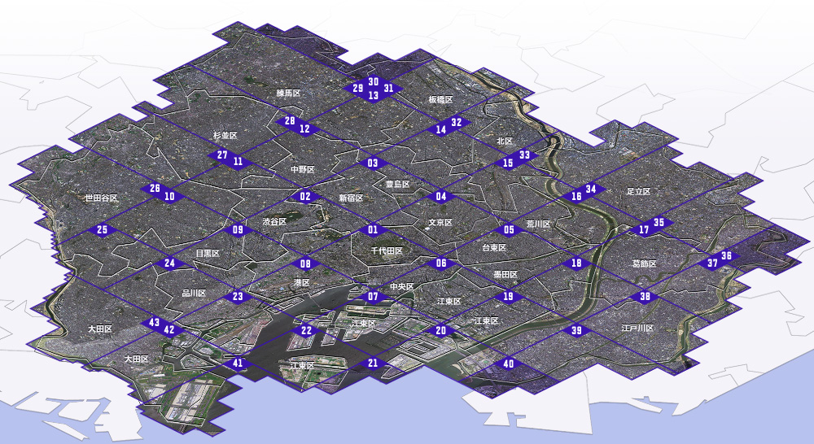Click tile number 13 below 30
This screenshot has height=444, width=814.
374,95
